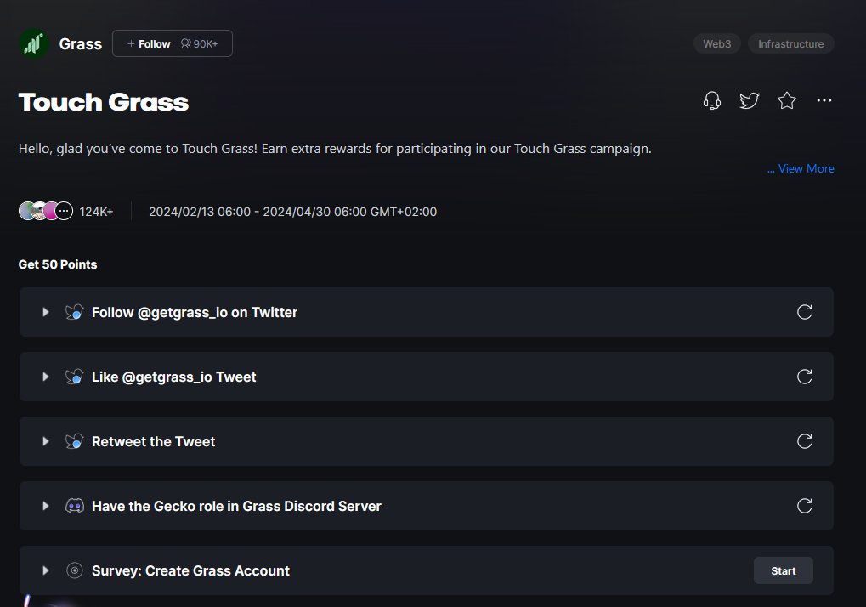Click Survey: Create Grass Account title
The width and height of the screenshot is (866, 607).
tap(190, 571)
